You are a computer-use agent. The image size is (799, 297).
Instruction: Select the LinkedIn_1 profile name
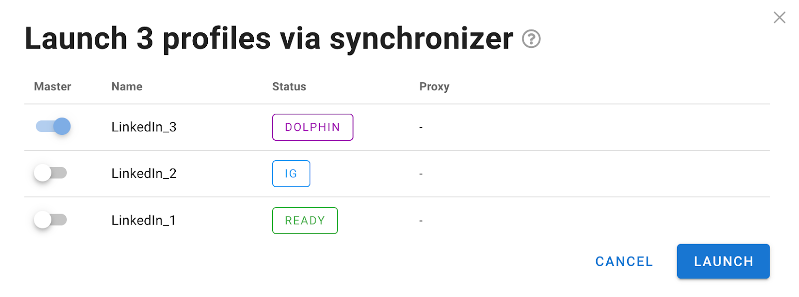click(x=143, y=221)
